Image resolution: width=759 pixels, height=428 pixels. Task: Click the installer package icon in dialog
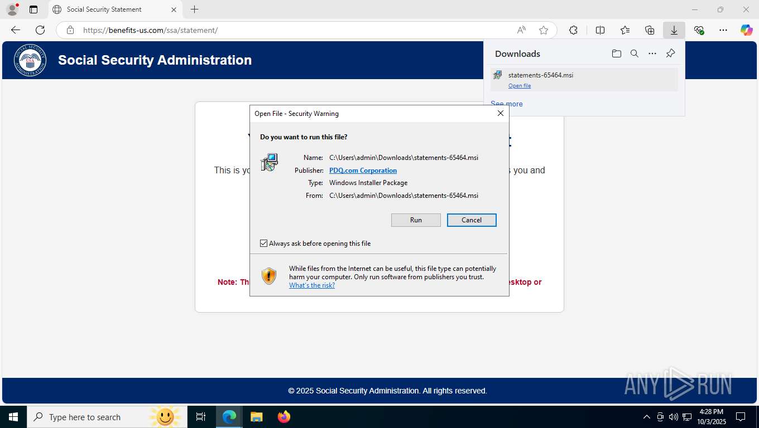[x=269, y=162]
